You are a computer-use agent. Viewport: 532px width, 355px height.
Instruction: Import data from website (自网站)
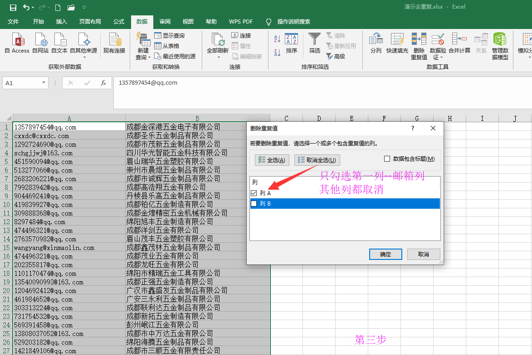tap(40, 43)
